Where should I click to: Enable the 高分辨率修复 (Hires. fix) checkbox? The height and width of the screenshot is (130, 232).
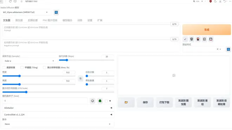pyautogui.click(x=44, y=67)
